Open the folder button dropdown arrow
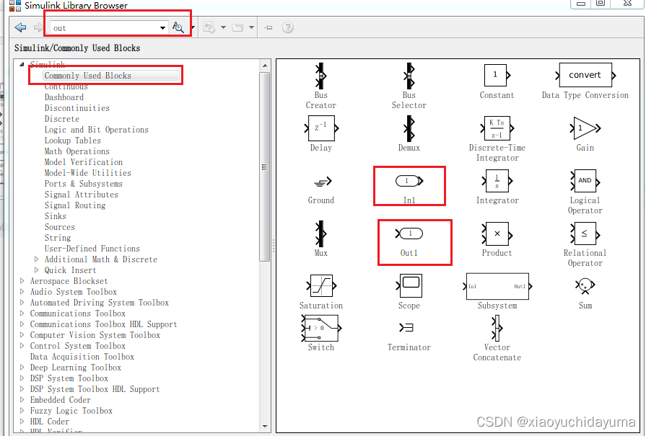Screen dimensions: 646x436 coord(251,27)
